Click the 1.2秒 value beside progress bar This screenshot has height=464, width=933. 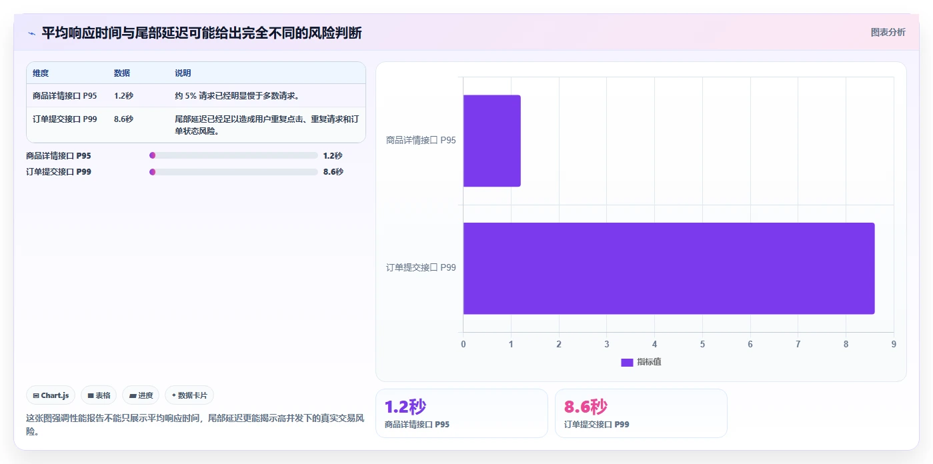pos(333,155)
